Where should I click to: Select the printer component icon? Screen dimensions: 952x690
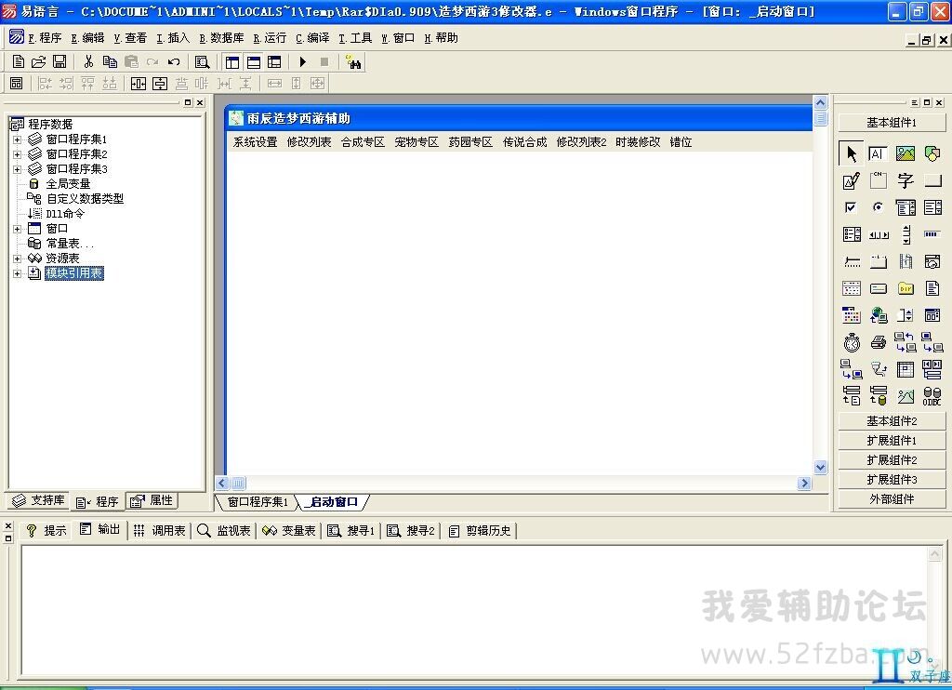click(x=879, y=342)
